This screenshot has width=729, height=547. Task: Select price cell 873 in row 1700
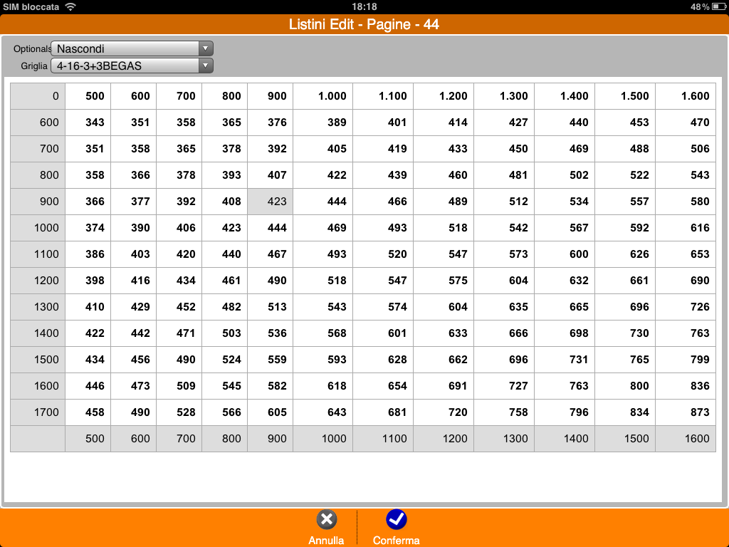[686, 412]
